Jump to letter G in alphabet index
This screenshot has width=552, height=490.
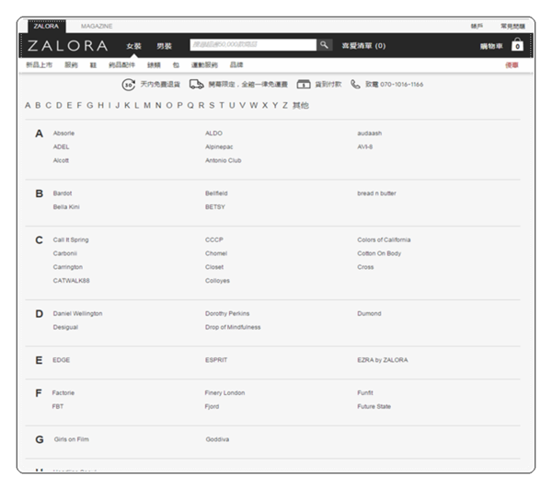tap(90, 105)
